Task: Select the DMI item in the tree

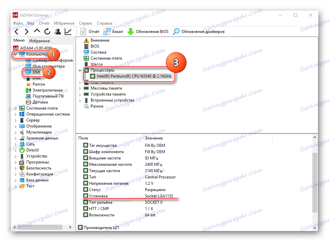Action: coord(33,72)
